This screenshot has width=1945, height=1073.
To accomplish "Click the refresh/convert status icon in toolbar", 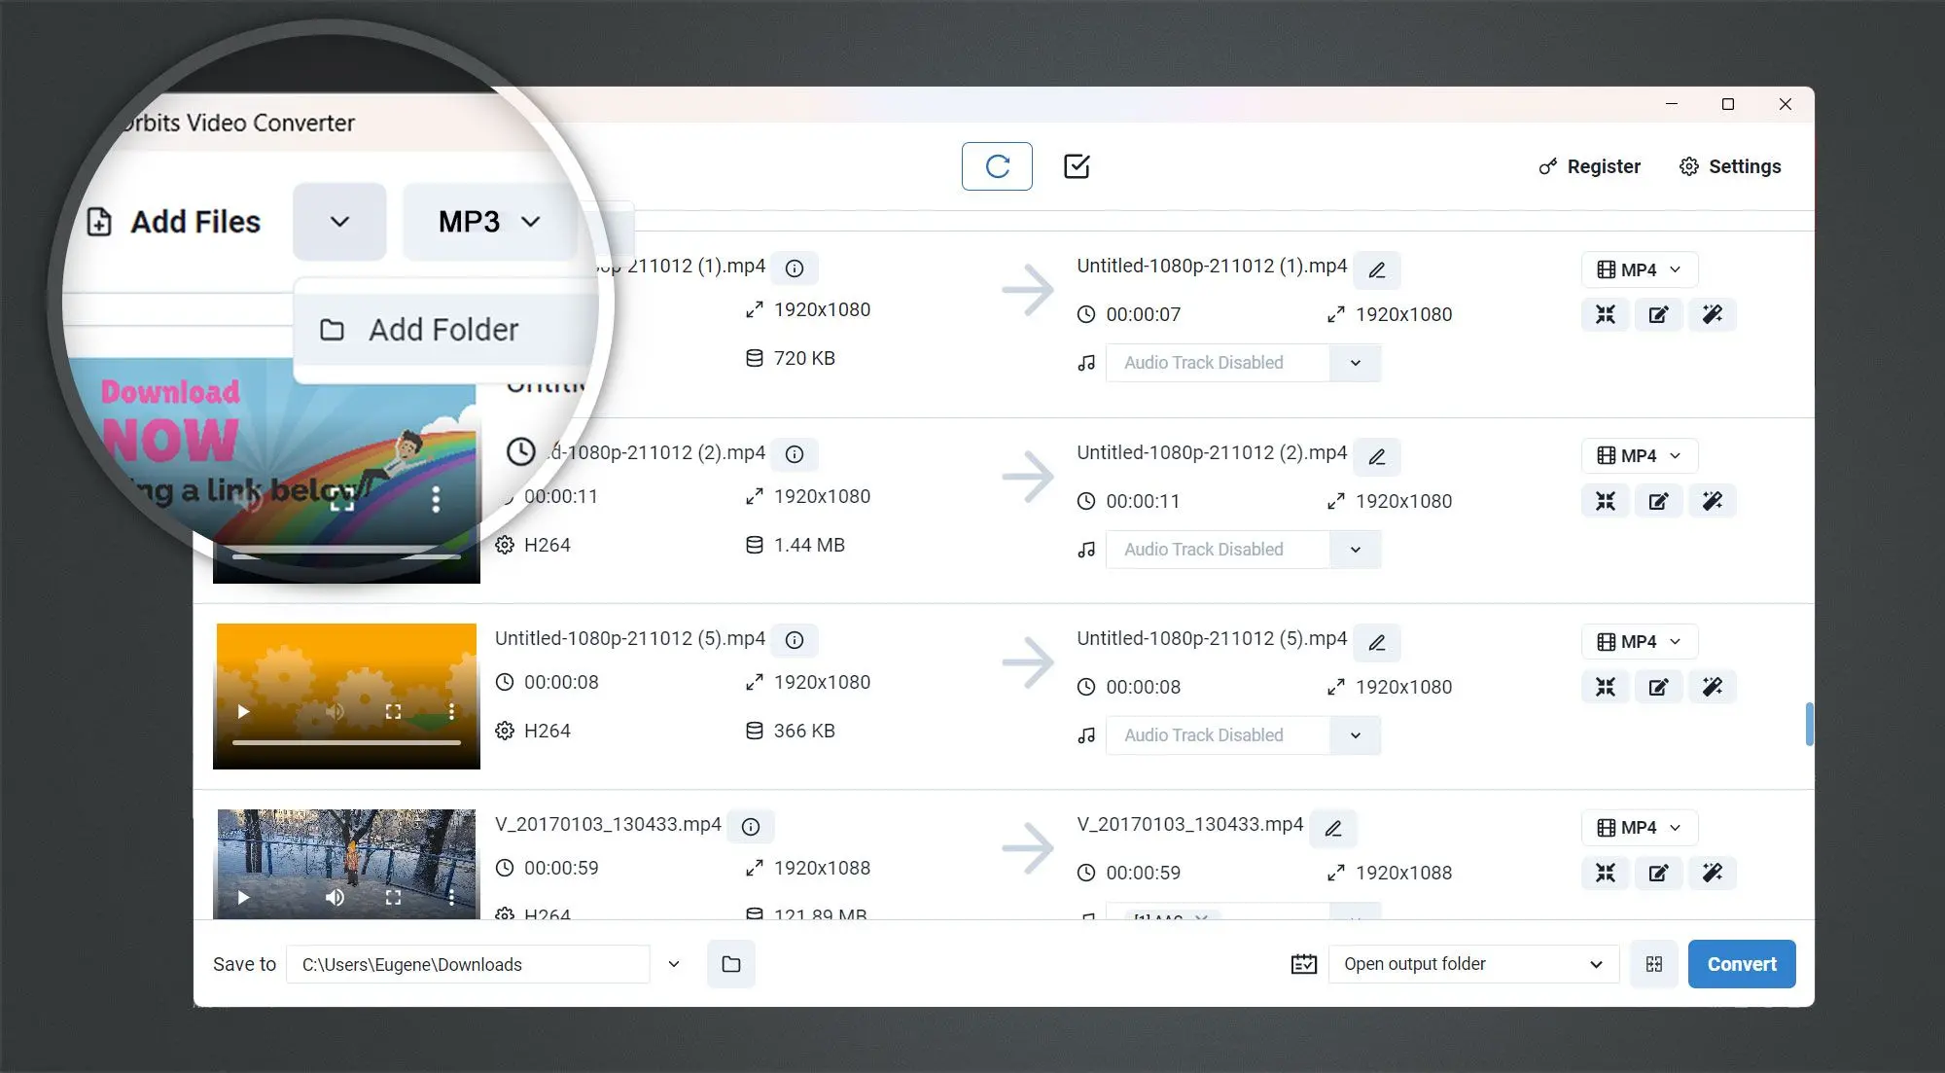I will point(998,165).
